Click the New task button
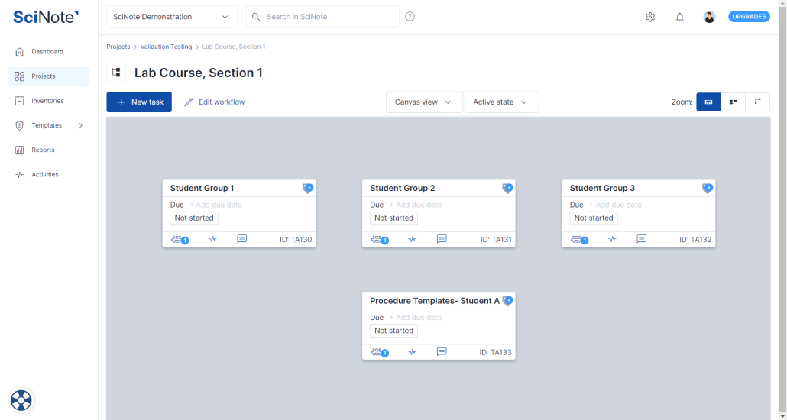The image size is (787, 420). point(139,102)
